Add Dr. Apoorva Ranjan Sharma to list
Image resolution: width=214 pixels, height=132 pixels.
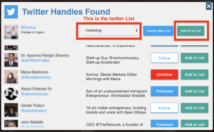(195, 58)
